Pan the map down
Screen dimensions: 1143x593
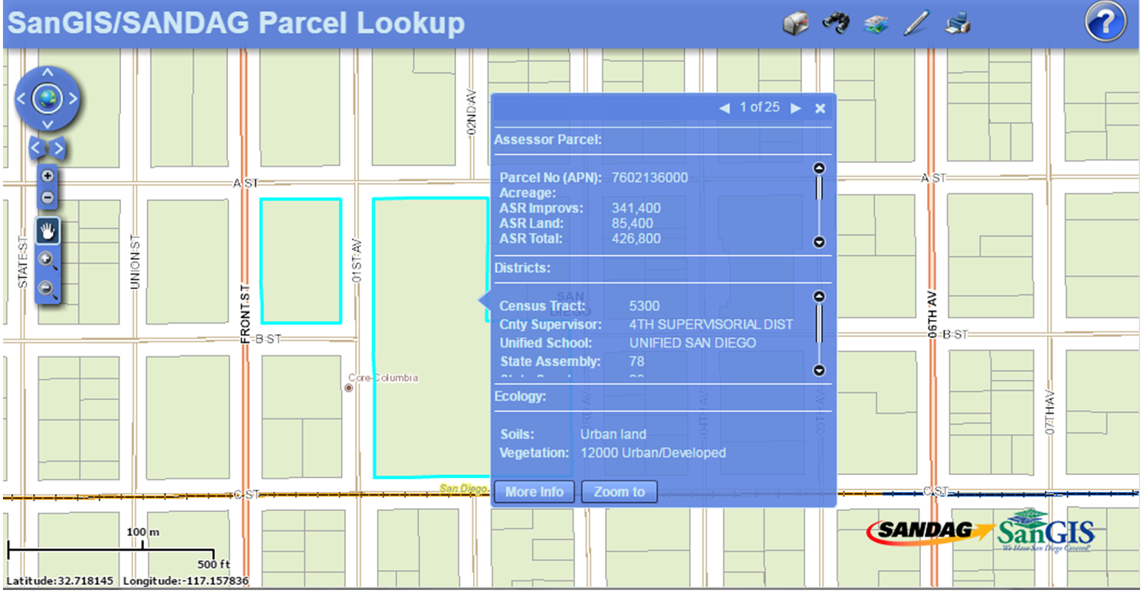(47, 124)
